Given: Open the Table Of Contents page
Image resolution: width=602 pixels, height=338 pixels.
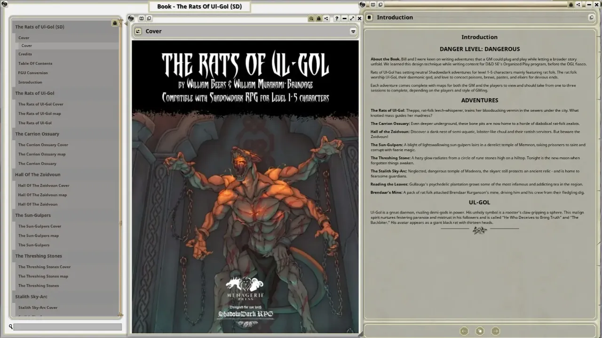Looking at the screenshot, I should pos(35,63).
